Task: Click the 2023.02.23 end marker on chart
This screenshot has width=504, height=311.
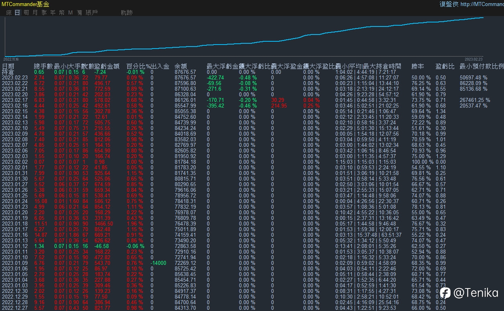Action: 474,59
